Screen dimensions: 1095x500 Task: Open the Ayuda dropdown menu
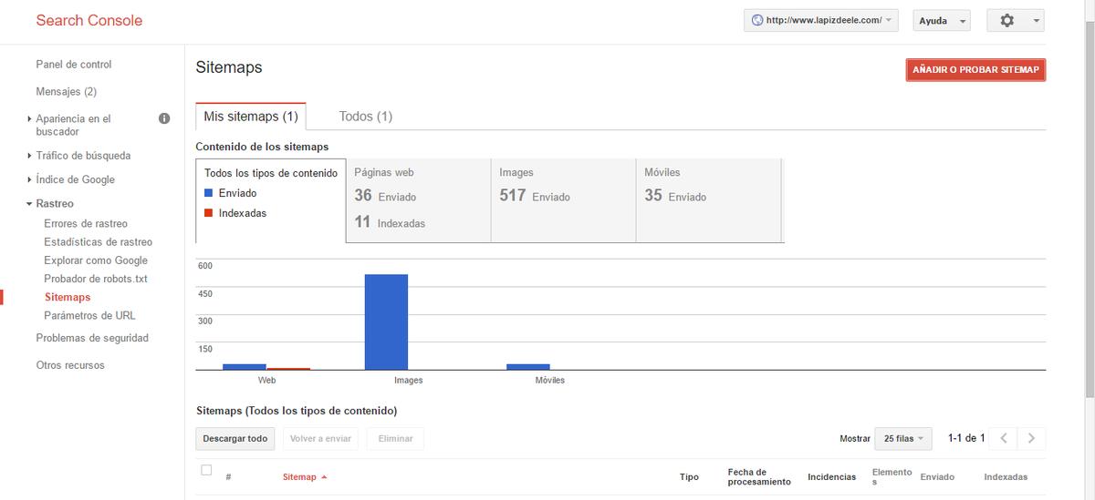pyautogui.click(x=941, y=21)
